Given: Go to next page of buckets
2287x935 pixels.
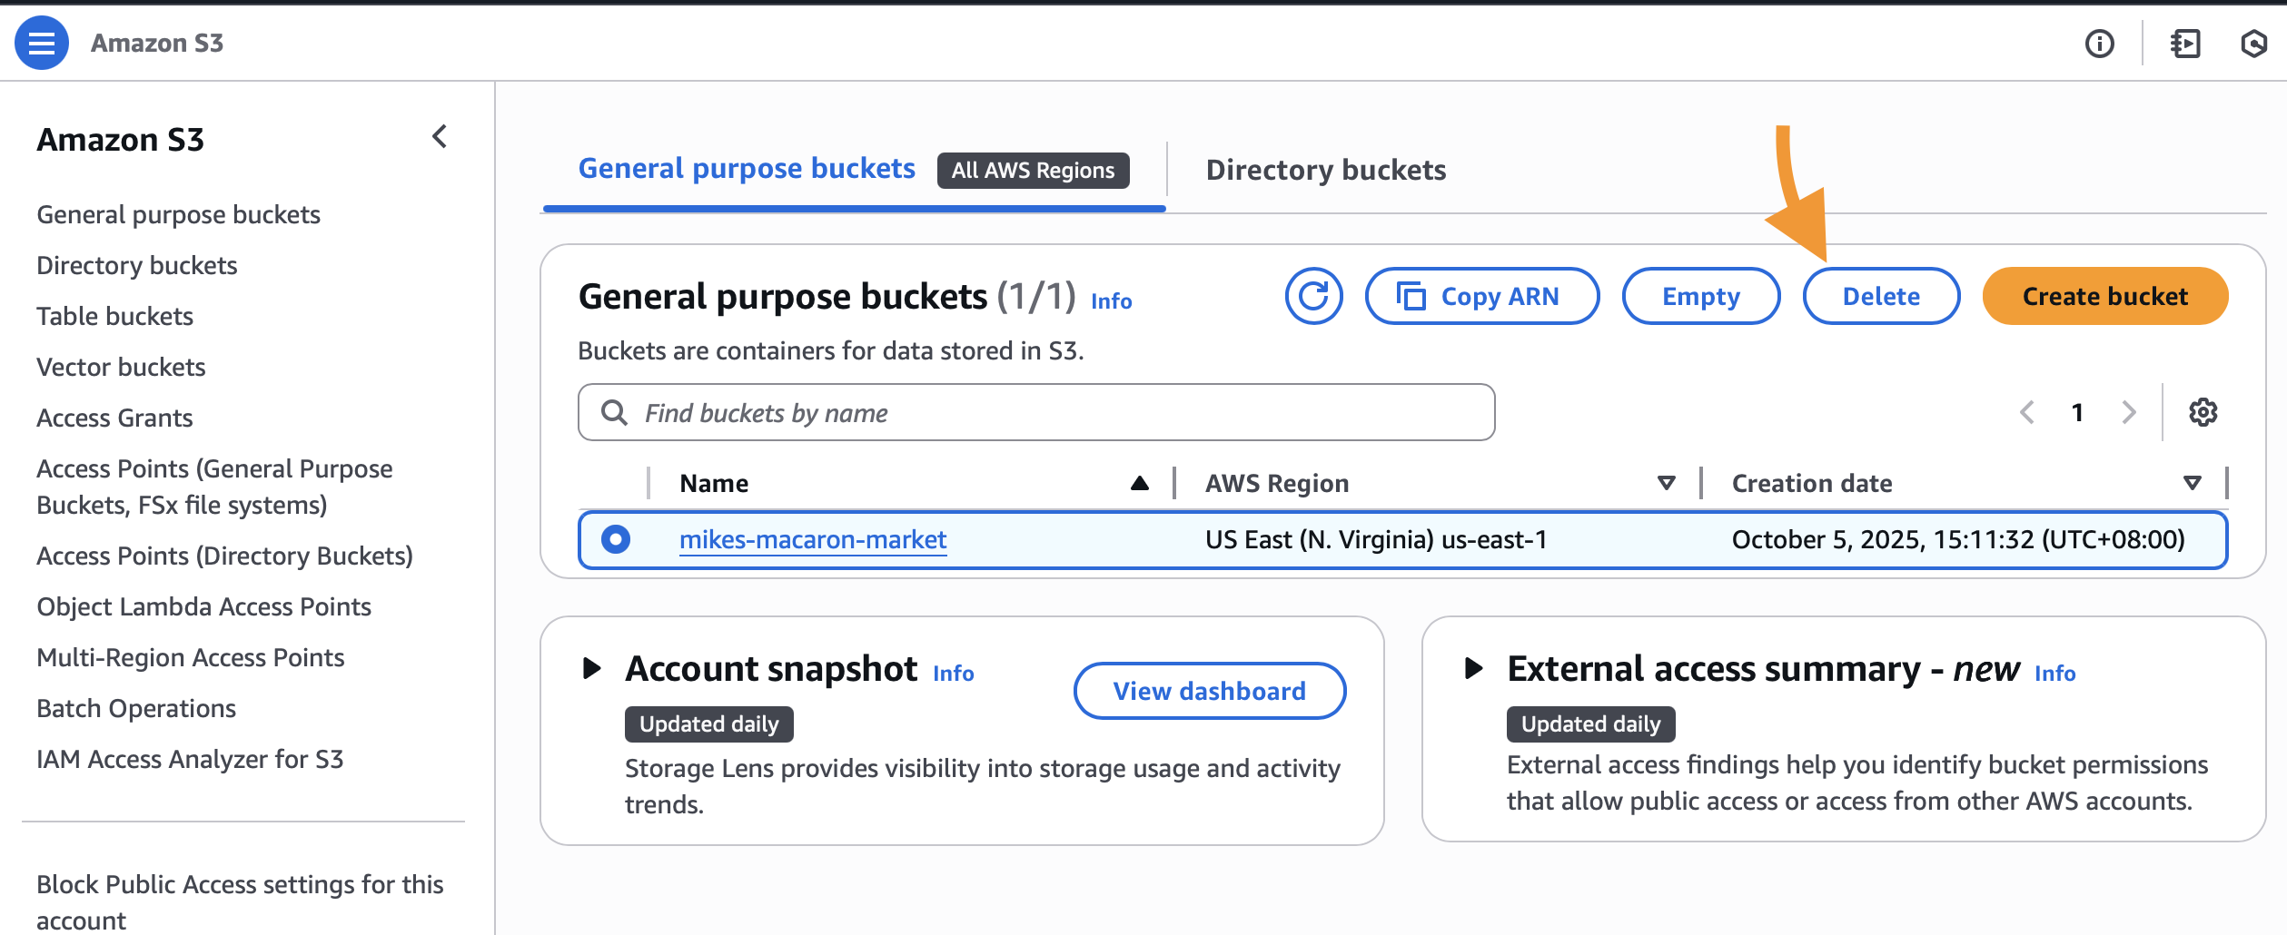Looking at the screenshot, I should pyautogui.click(x=2128, y=412).
